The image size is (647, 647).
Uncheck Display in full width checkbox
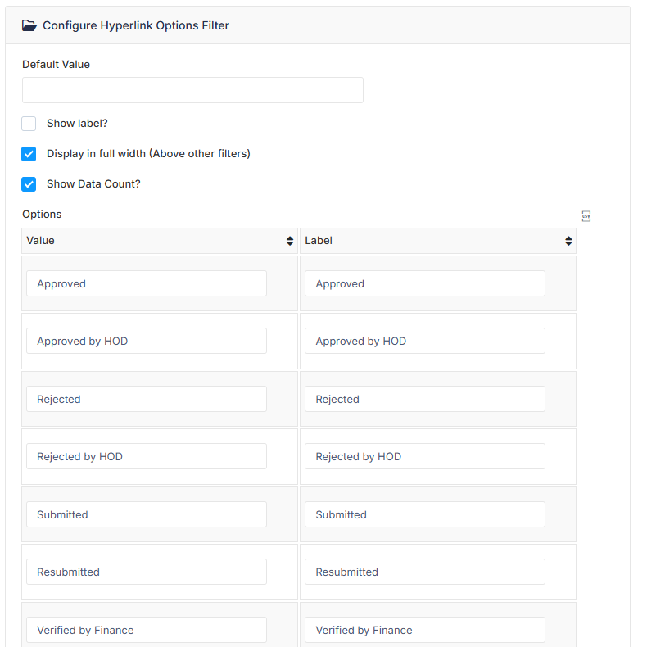[29, 154]
